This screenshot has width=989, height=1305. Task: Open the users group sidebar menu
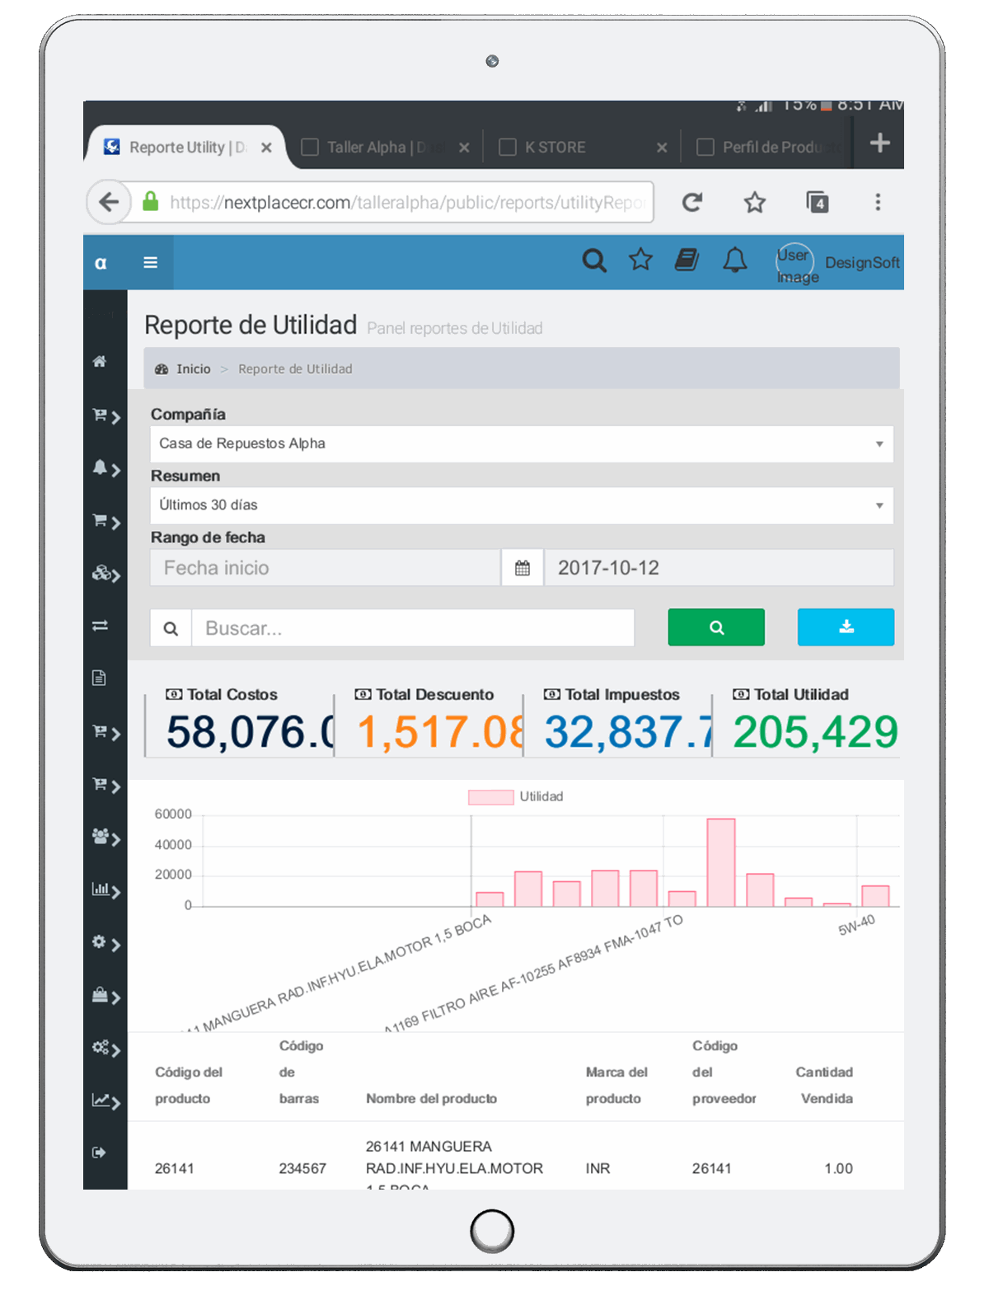pyautogui.click(x=101, y=837)
